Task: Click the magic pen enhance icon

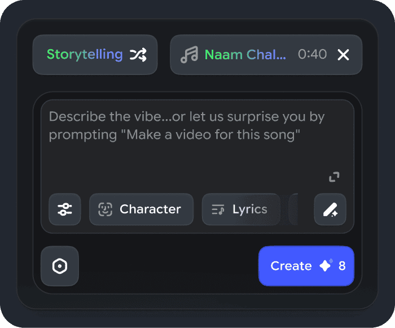Action: pyautogui.click(x=330, y=209)
